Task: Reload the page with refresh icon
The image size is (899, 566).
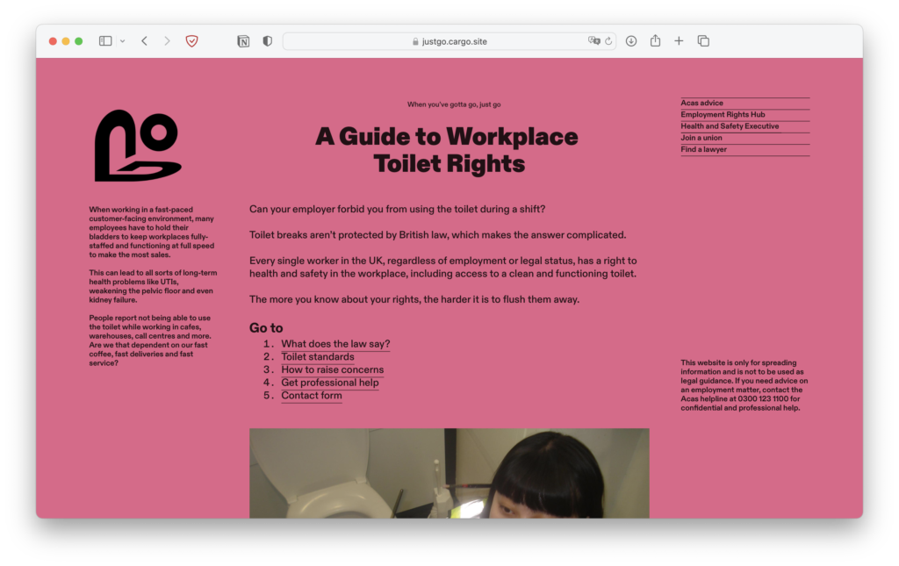Action: click(x=608, y=41)
